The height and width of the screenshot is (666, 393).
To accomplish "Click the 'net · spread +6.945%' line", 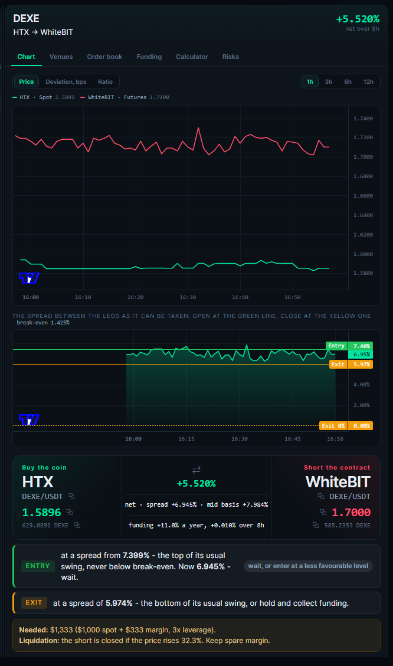I will (x=196, y=504).
